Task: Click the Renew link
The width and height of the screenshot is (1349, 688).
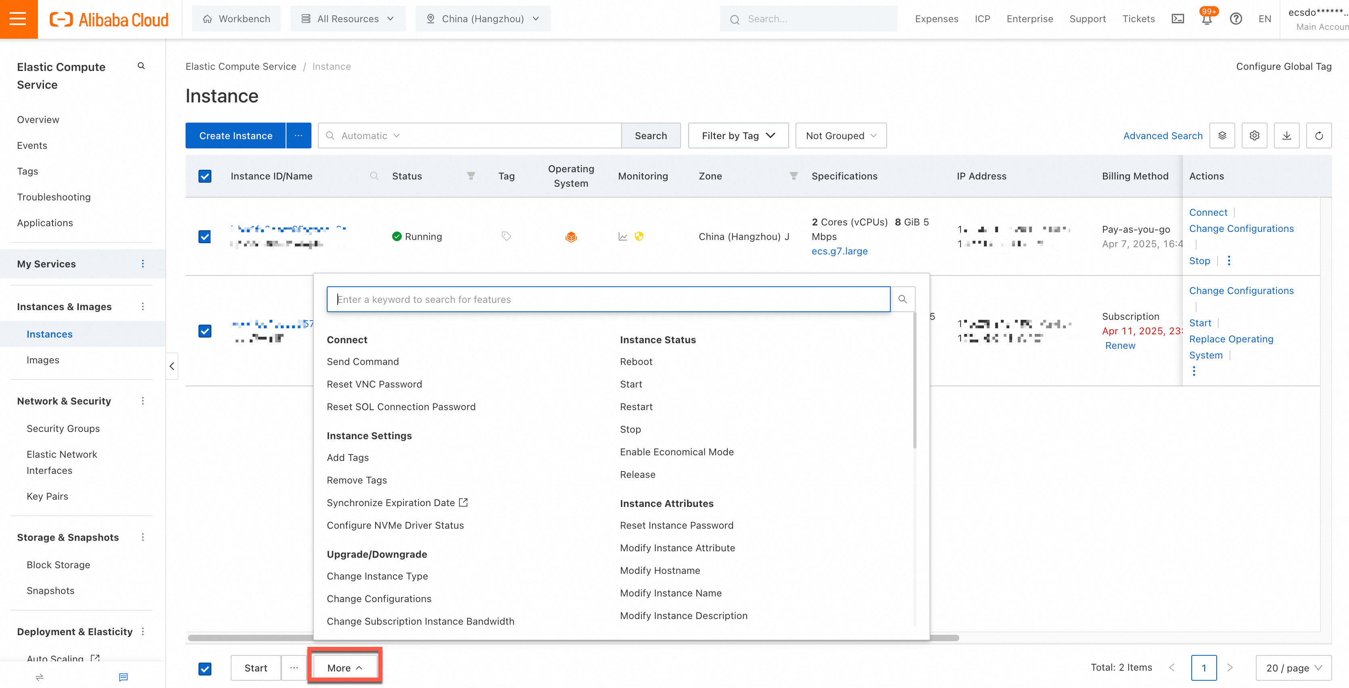Action: pos(1120,346)
